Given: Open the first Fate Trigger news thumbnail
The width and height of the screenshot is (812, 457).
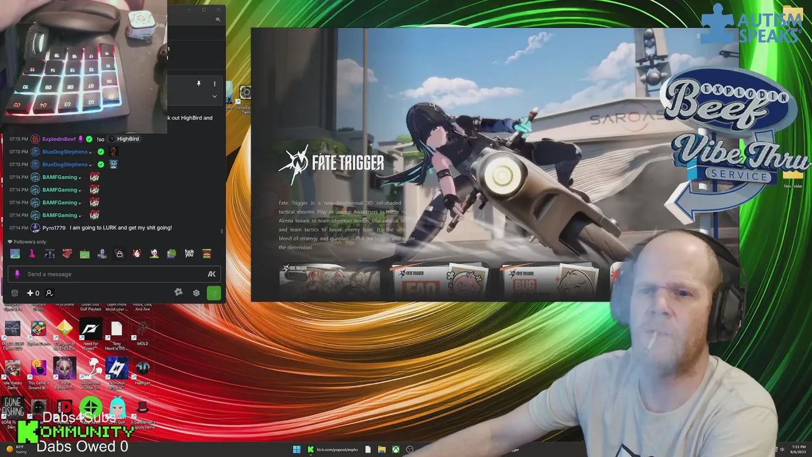Looking at the screenshot, I should tap(330, 279).
